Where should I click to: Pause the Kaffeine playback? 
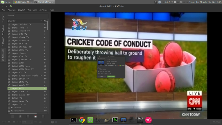[9, 122]
